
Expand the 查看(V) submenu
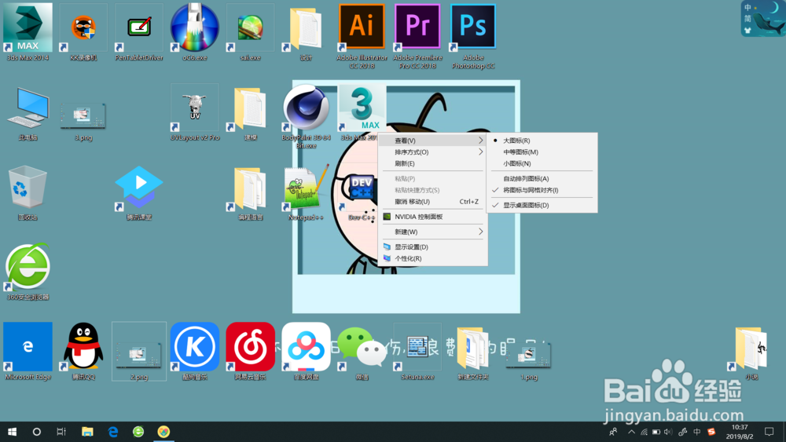(432, 141)
